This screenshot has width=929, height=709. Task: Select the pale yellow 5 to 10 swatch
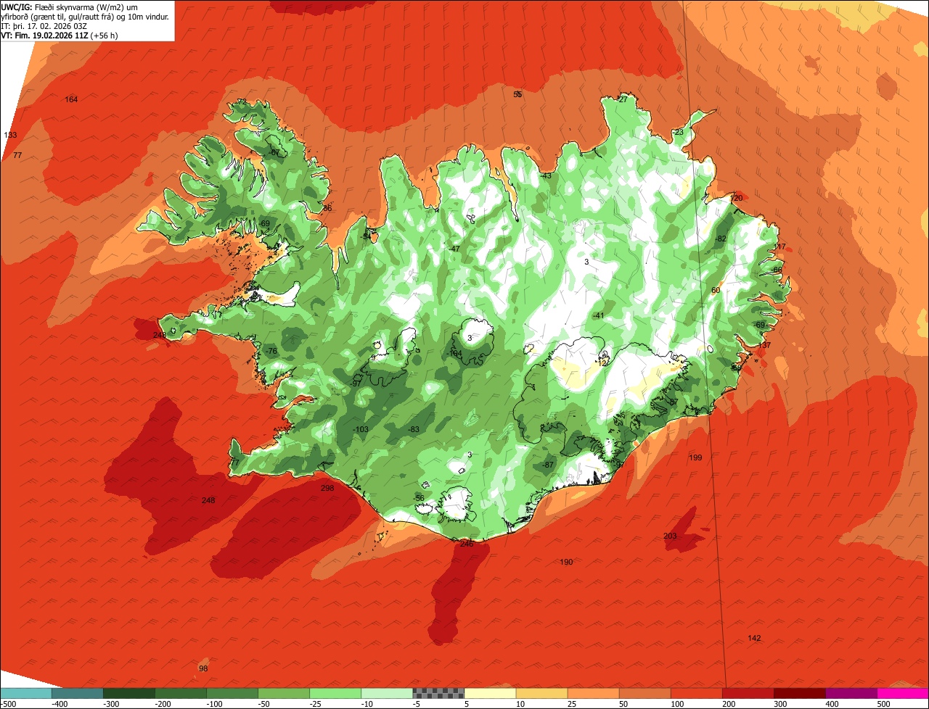point(490,693)
